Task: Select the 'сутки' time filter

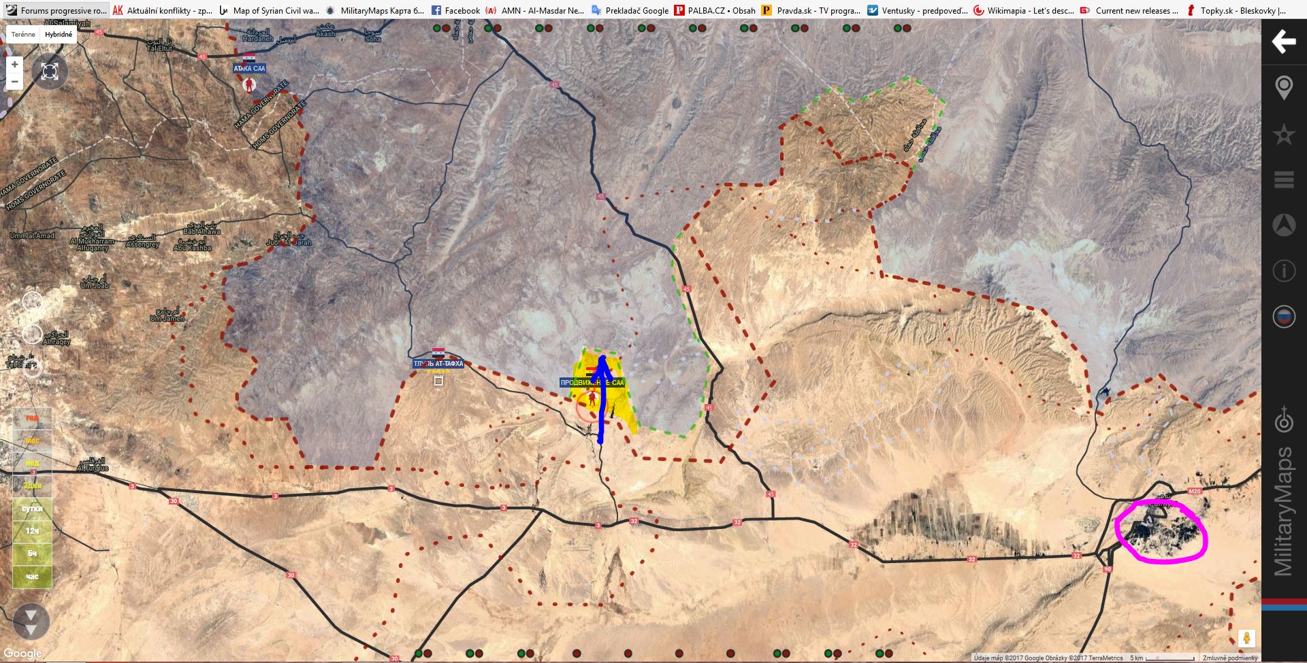Action: [32, 509]
